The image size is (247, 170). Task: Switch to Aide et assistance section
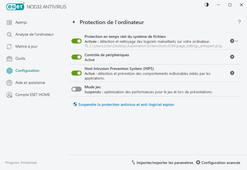pos(30,83)
